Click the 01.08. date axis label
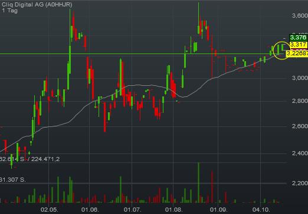The height and width of the screenshot is (214, 308). tap(173, 210)
